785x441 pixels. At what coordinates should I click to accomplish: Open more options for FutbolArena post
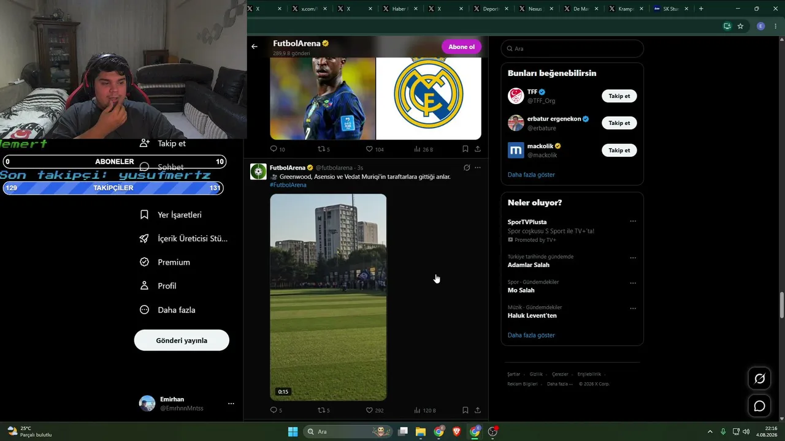478,168
